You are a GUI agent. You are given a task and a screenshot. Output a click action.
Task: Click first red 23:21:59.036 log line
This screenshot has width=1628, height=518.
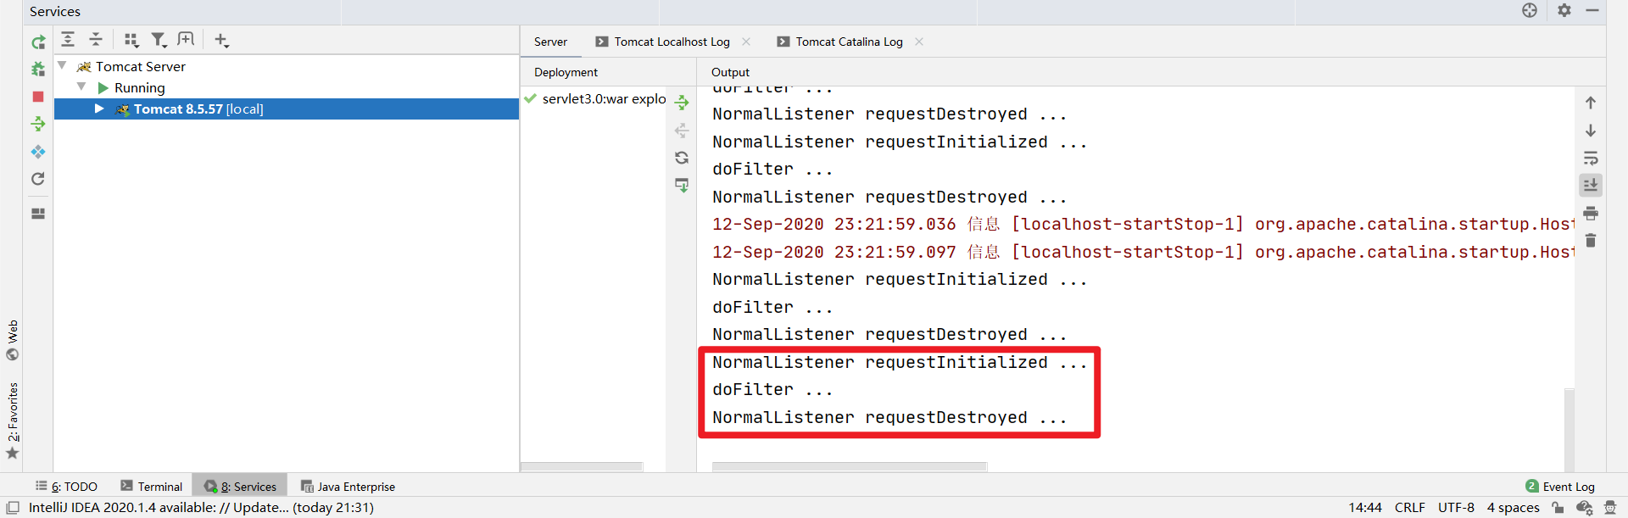pos(1142,225)
